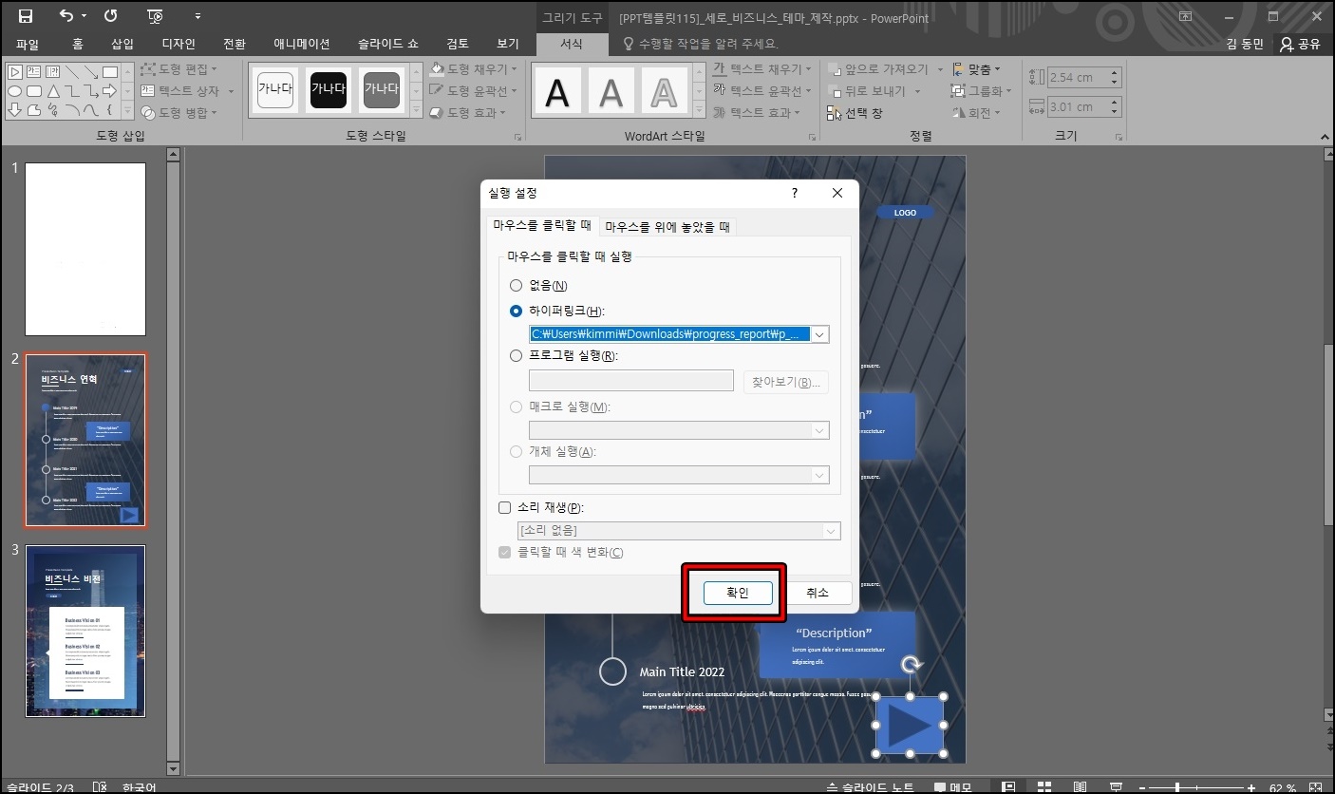Open 텍스트 윤곽선 options
The width and height of the screenshot is (1335, 794).
(x=762, y=91)
